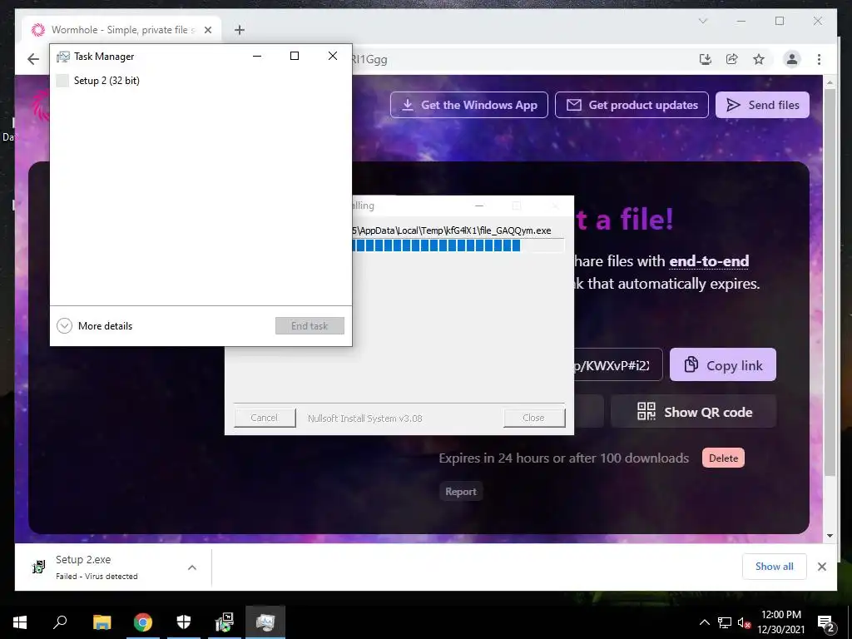Click the Setup 2.exe download item

click(111, 567)
